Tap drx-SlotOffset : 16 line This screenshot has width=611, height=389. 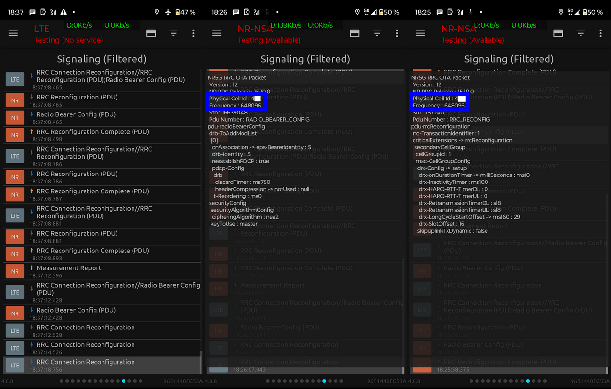click(x=441, y=224)
